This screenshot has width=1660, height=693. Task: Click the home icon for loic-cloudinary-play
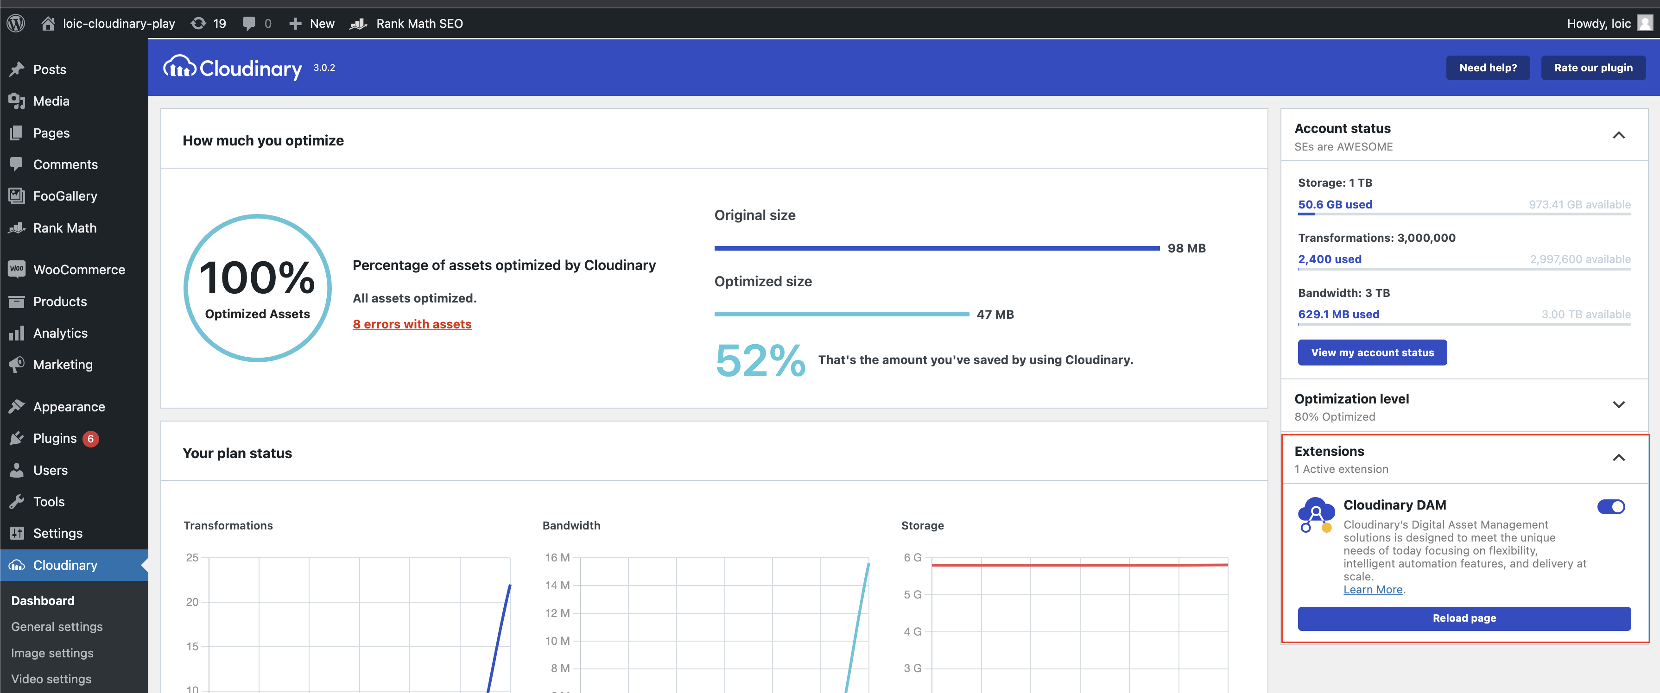pos(48,23)
